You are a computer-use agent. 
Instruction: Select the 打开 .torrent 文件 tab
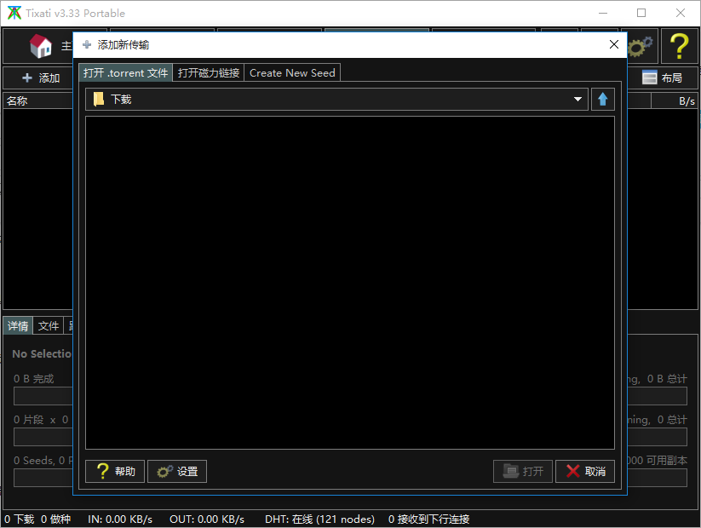[x=125, y=73]
